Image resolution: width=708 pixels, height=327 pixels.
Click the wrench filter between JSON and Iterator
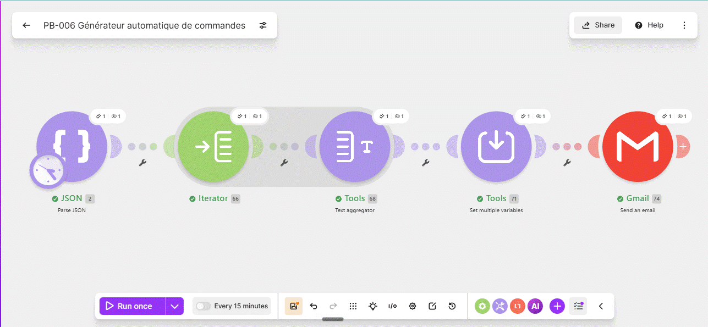pyautogui.click(x=142, y=163)
